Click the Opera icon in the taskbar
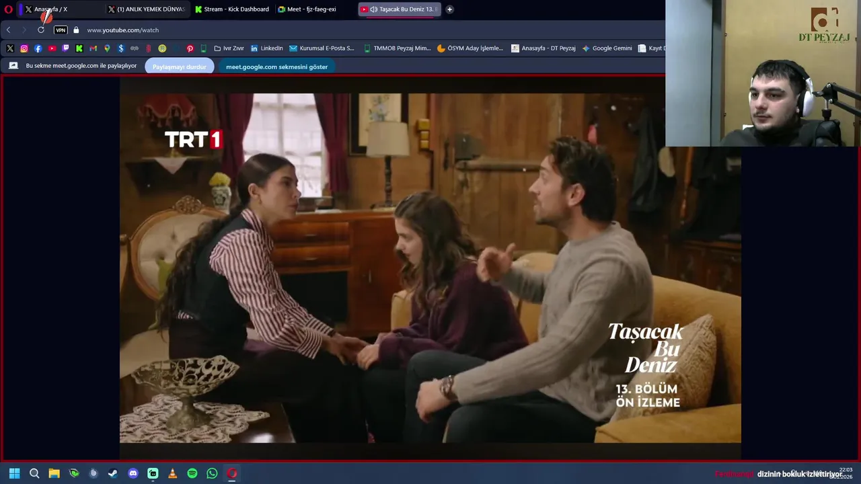The height and width of the screenshot is (484, 861). [x=232, y=473]
